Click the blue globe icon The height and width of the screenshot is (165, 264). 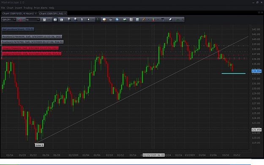click(x=117, y=20)
